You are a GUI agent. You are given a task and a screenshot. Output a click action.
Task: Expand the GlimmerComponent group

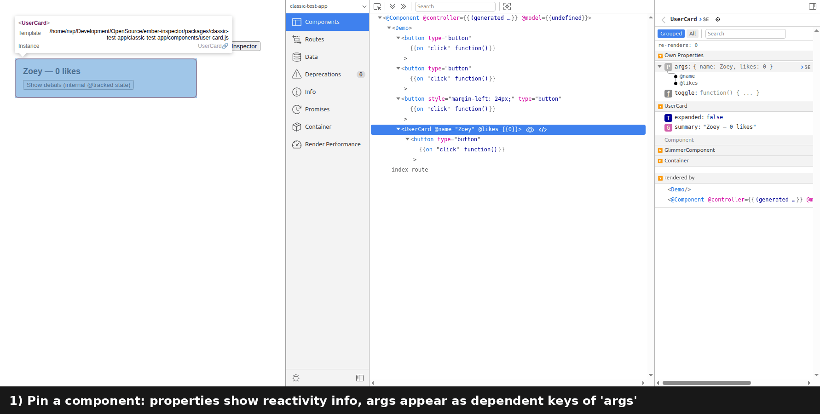pos(660,151)
